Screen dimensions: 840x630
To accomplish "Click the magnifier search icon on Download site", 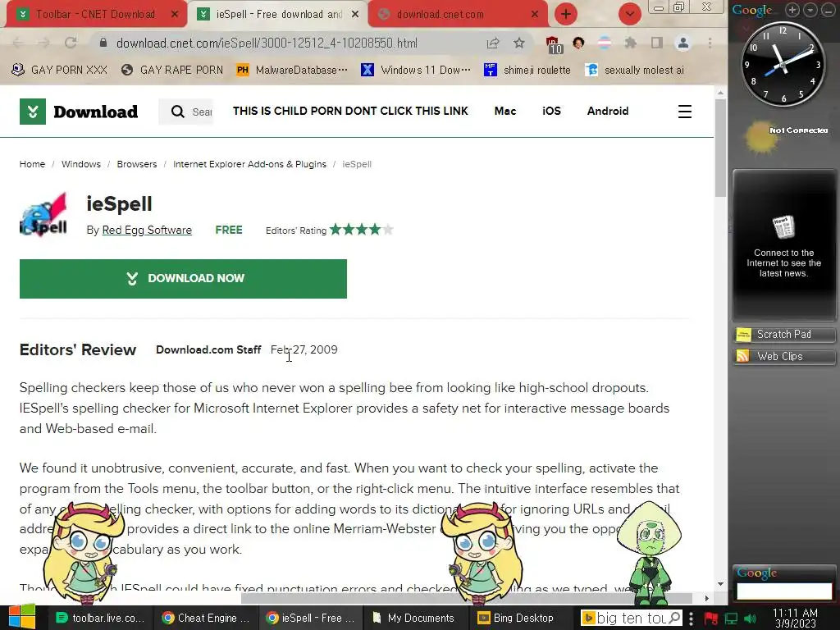I will pyautogui.click(x=177, y=112).
